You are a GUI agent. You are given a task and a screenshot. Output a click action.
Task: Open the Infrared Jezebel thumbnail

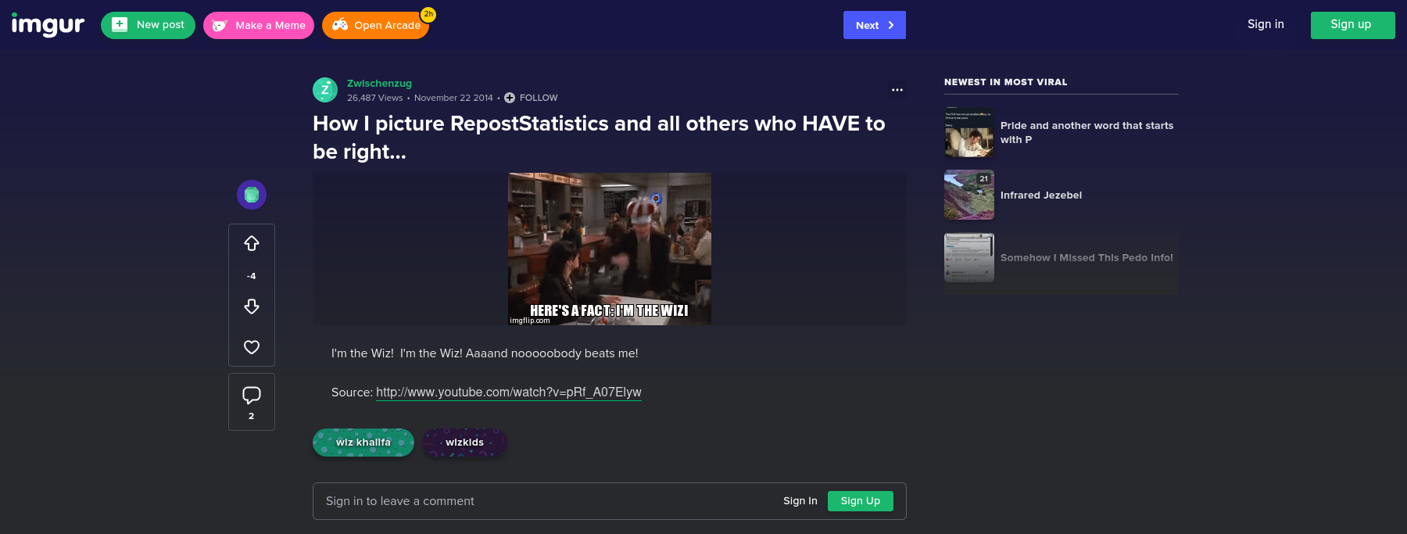pyautogui.click(x=969, y=195)
